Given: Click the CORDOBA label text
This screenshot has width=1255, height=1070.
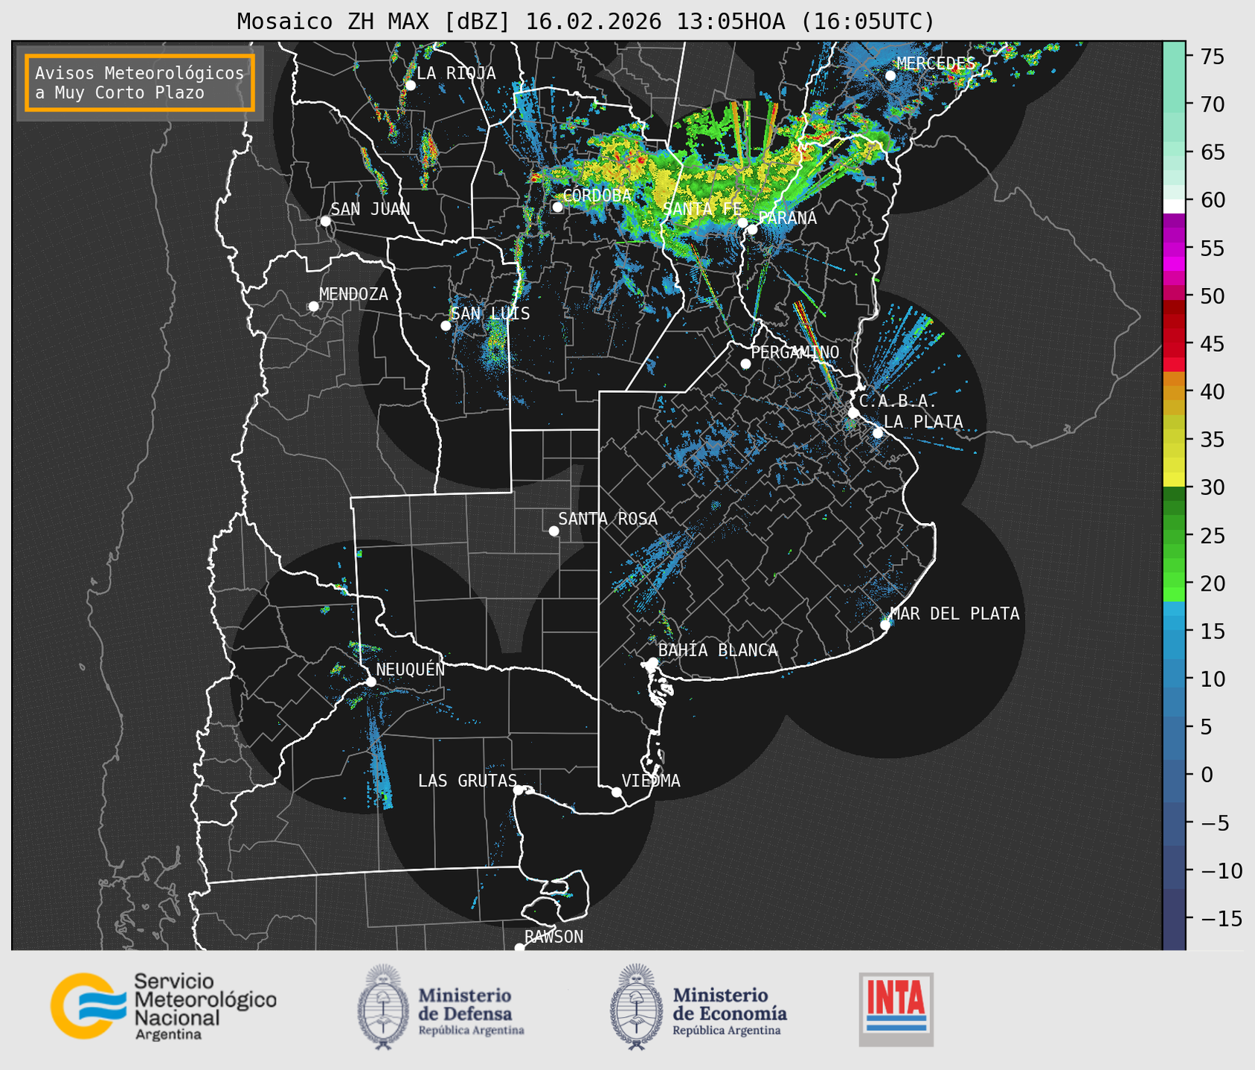Looking at the screenshot, I should coord(597,196).
